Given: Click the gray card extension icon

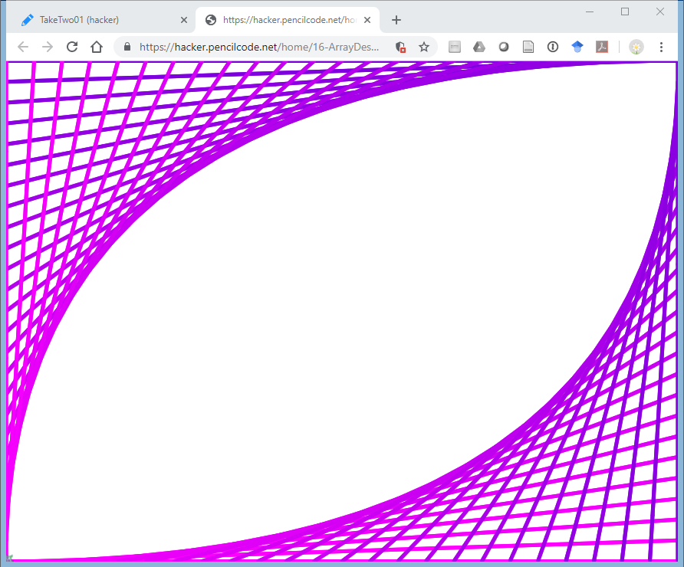Looking at the screenshot, I should (455, 47).
